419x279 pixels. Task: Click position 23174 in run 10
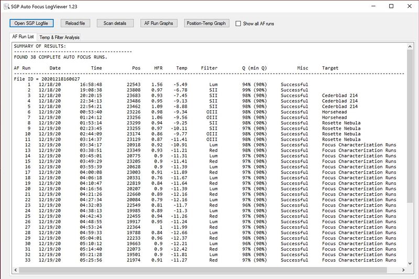(x=134, y=134)
